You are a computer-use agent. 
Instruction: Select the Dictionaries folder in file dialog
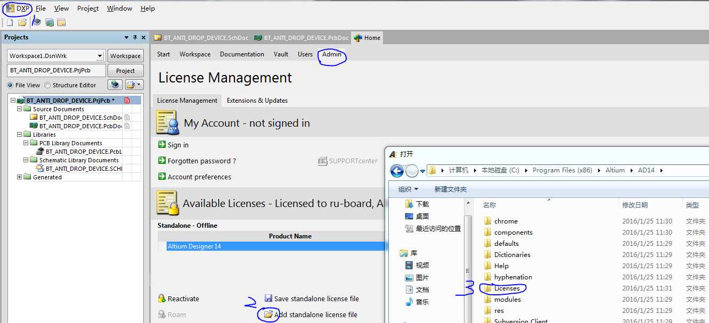click(507, 255)
